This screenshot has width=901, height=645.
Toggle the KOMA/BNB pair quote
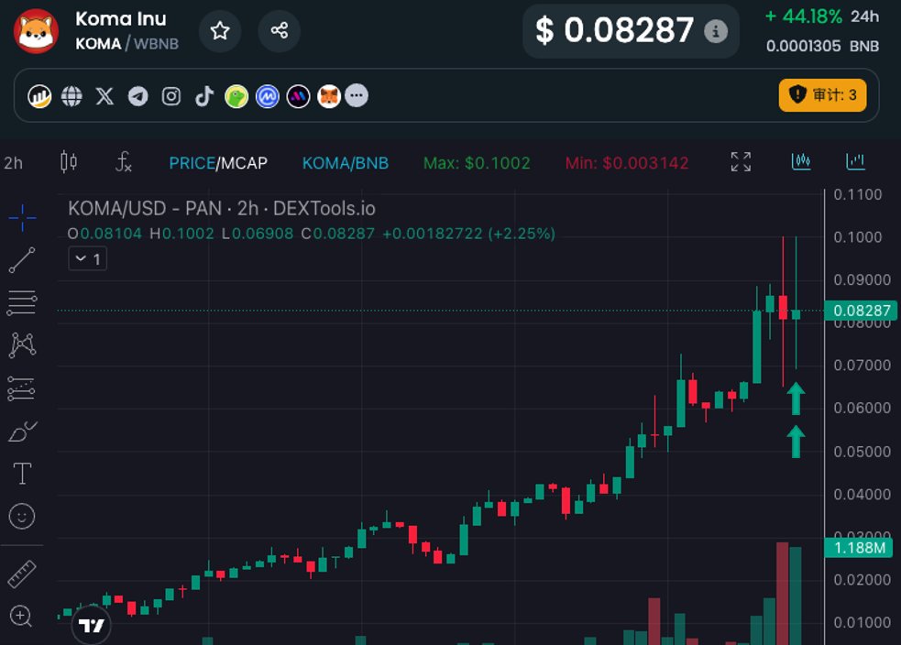[x=346, y=163]
